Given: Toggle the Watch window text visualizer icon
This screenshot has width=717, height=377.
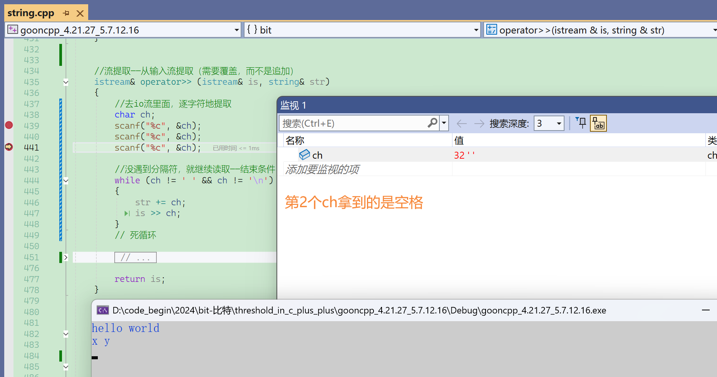Looking at the screenshot, I should click(598, 123).
